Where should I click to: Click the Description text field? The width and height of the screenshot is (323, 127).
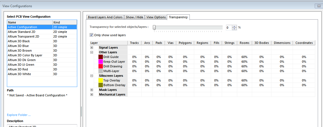click(x=42, y=126)
